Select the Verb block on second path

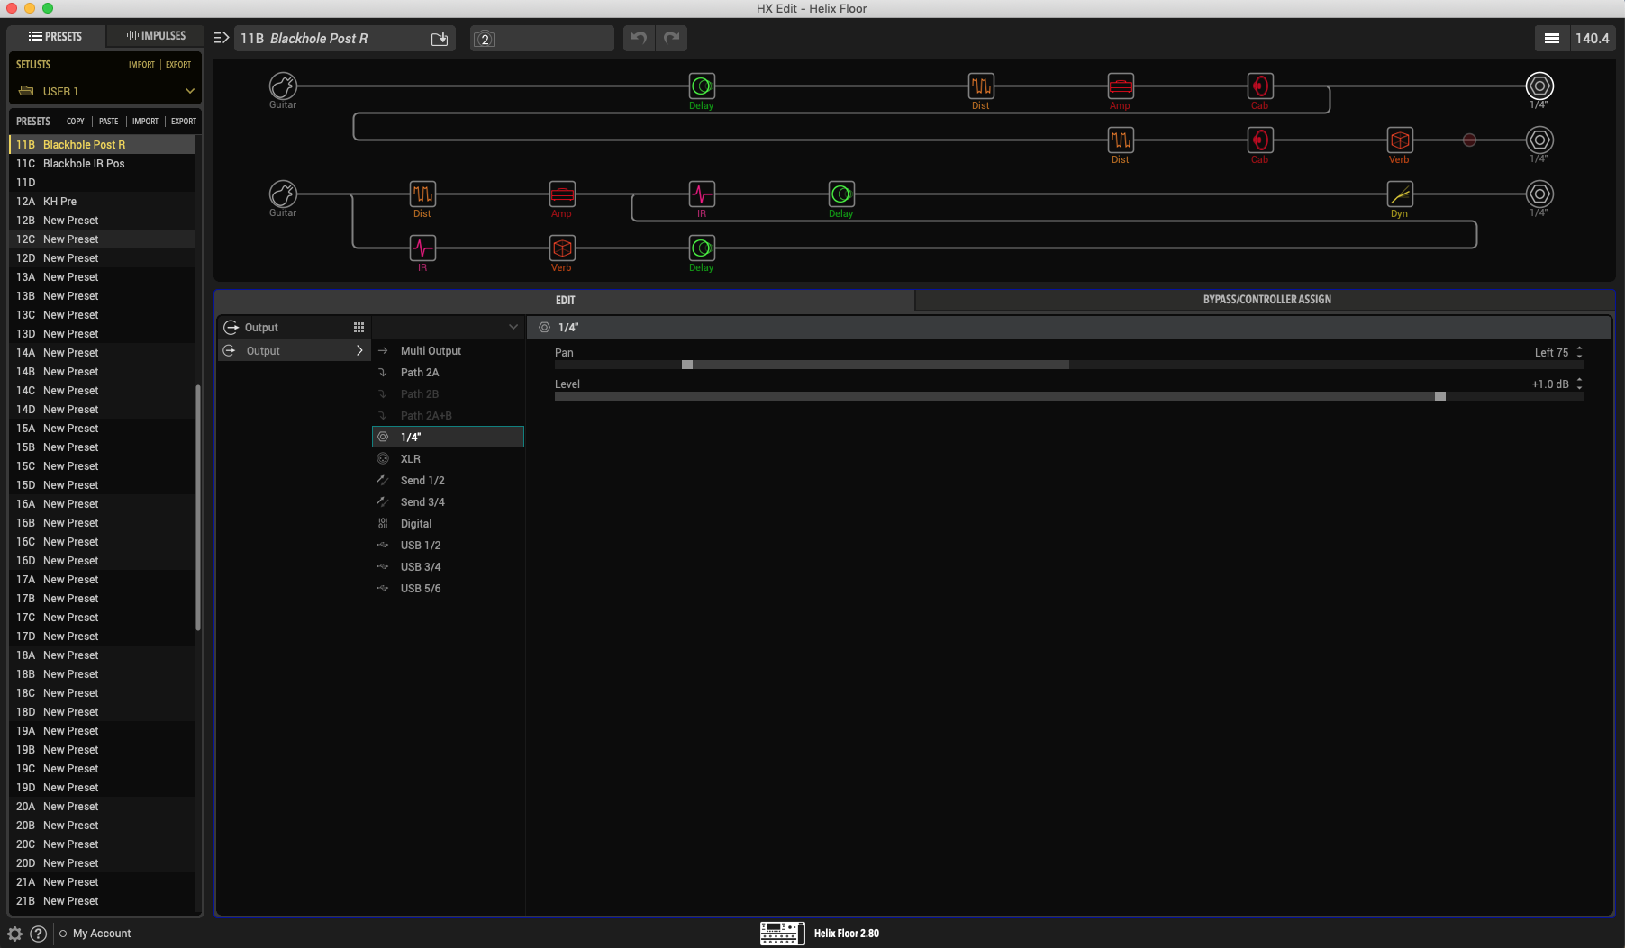[x=1399, y=140]
